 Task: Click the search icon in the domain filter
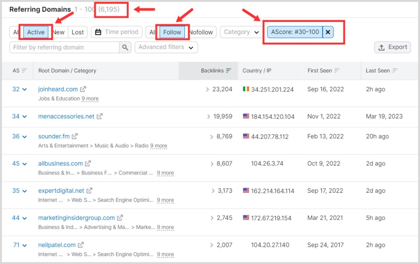point(125,47)
